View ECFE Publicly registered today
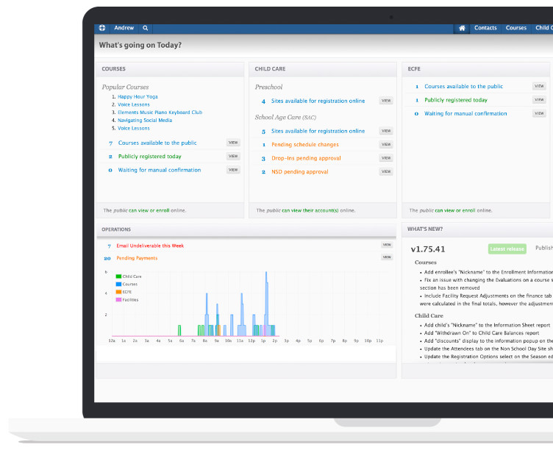The height and width of the screenshot is (450, 553). point(539,100)
